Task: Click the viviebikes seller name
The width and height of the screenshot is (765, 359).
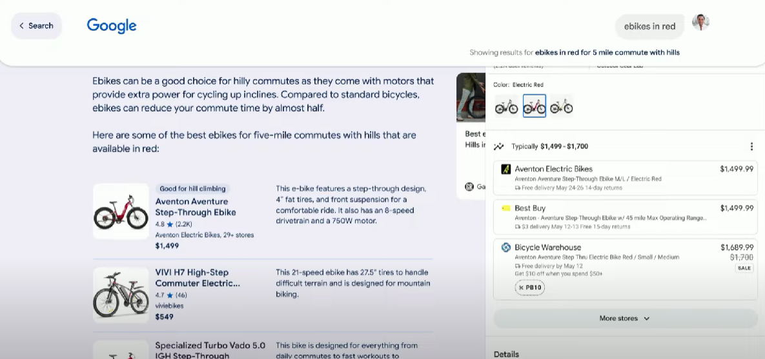Action: tap(169, 306)
